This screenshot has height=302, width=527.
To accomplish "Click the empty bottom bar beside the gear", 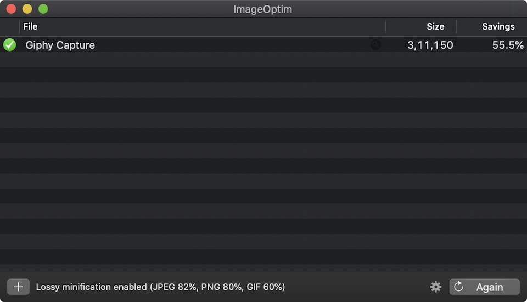I will [x=357, y=287].
